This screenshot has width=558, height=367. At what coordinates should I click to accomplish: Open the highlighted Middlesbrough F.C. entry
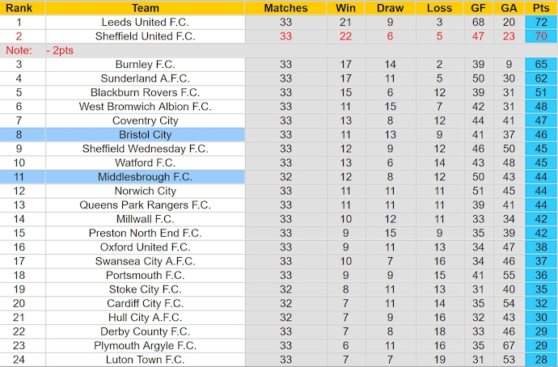coord(145,176)
